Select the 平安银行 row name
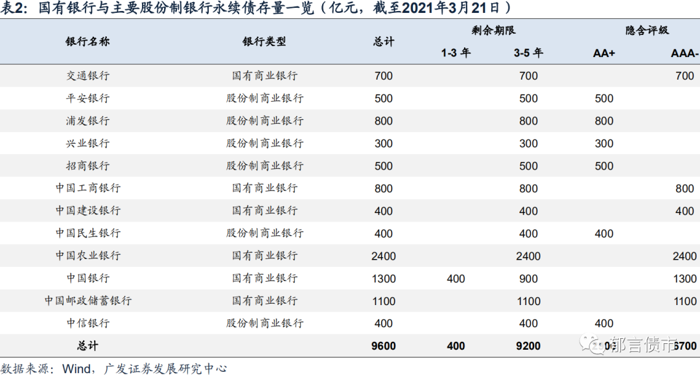The height and width of the screenshot is (375, 700). coord(87,98)
